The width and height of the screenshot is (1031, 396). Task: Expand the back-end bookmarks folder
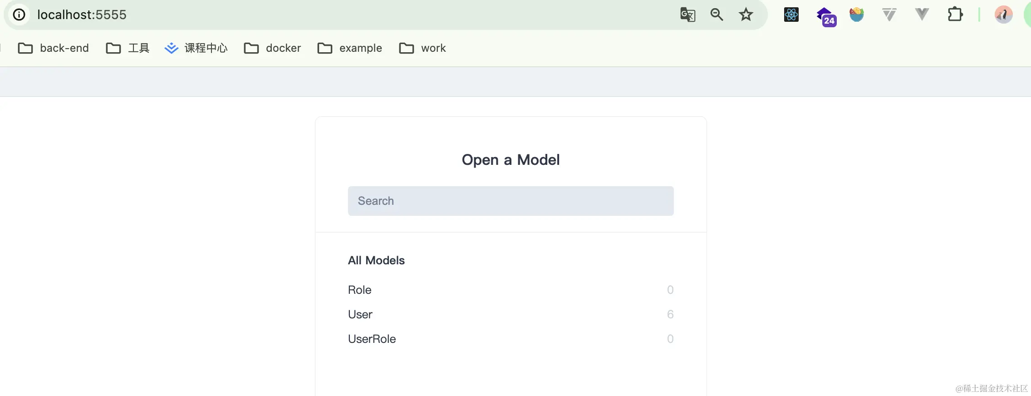tap(54, 48)
